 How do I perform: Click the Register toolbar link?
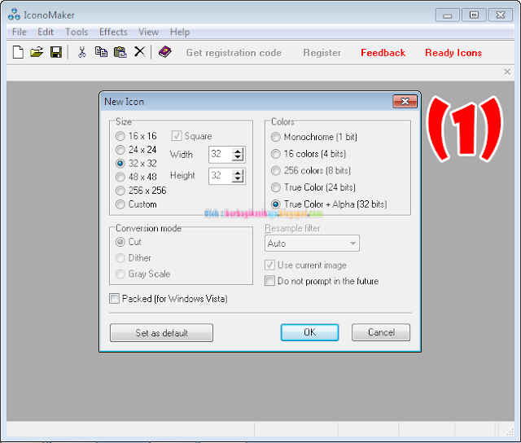point(322,52)
